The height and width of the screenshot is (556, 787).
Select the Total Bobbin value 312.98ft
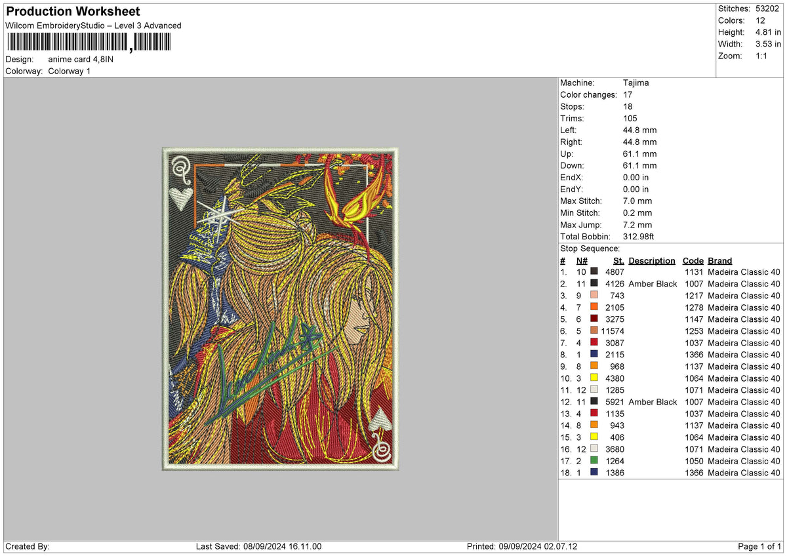639,236
